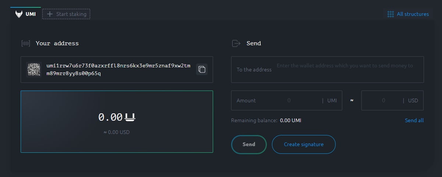
Task: Switch to the UMI tab label
Action: [31, 14]
